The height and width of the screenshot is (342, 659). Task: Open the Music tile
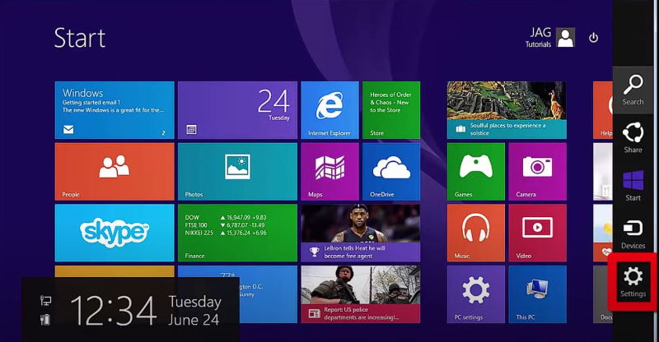click(x=476, y=233)
